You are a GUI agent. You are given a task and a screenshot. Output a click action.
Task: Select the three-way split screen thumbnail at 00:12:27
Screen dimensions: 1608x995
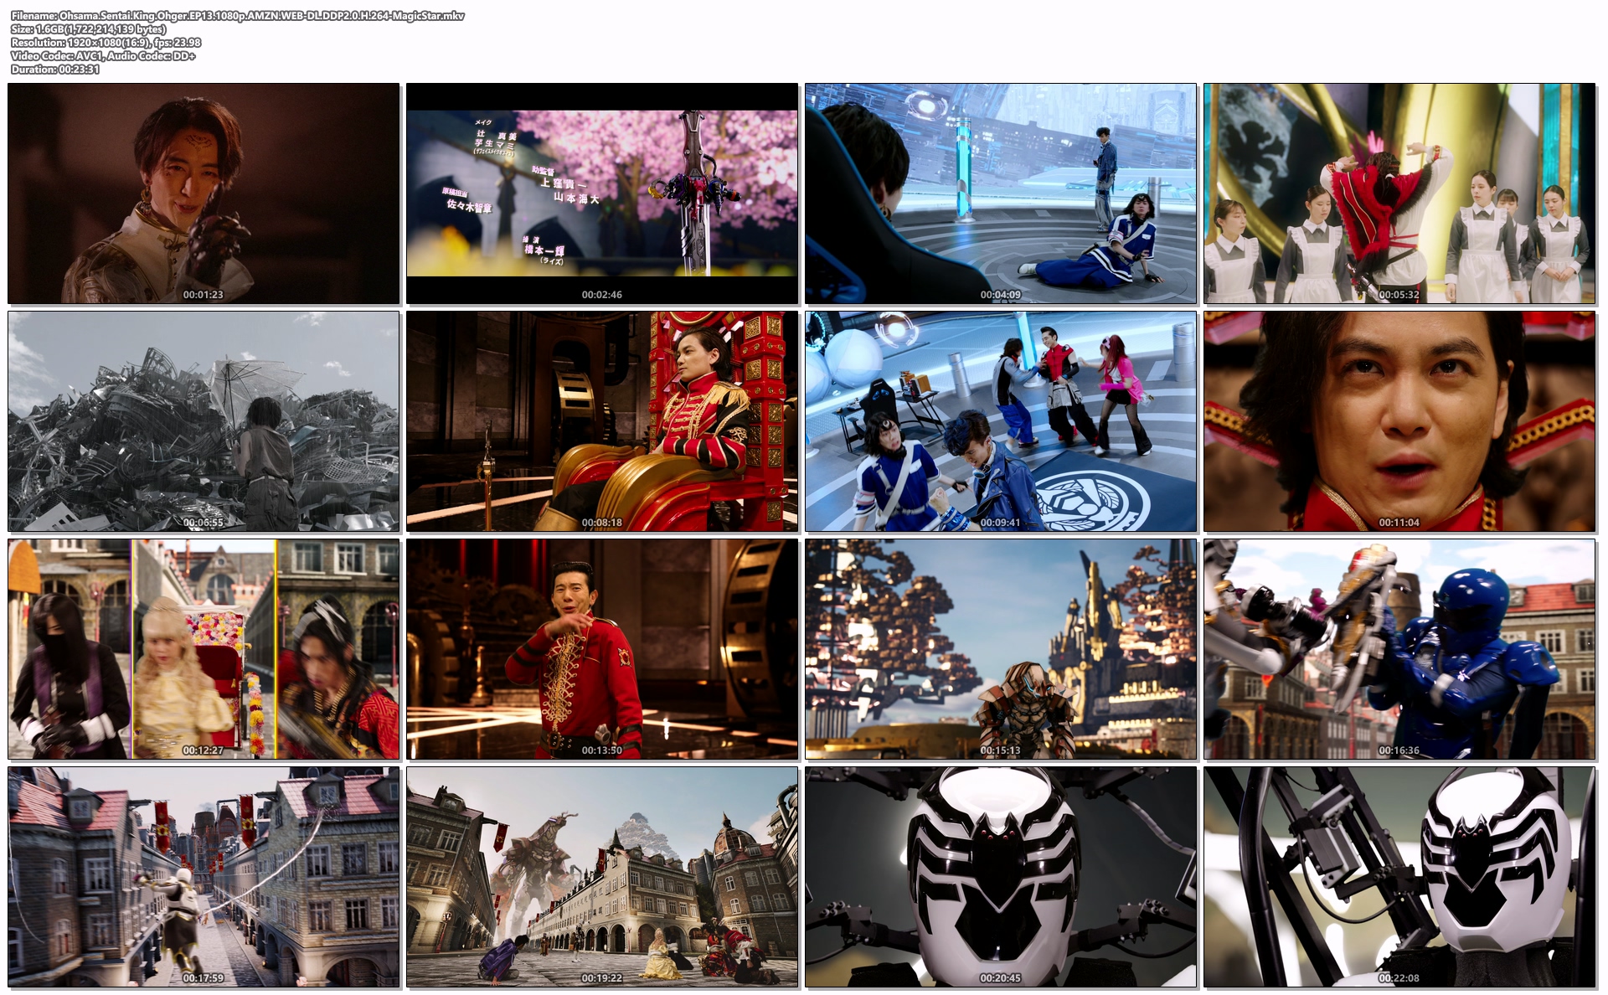click(204, 649)
